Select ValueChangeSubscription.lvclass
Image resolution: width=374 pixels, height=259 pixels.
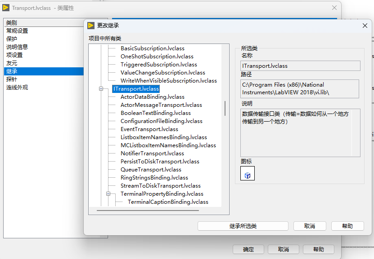[163, 73]
